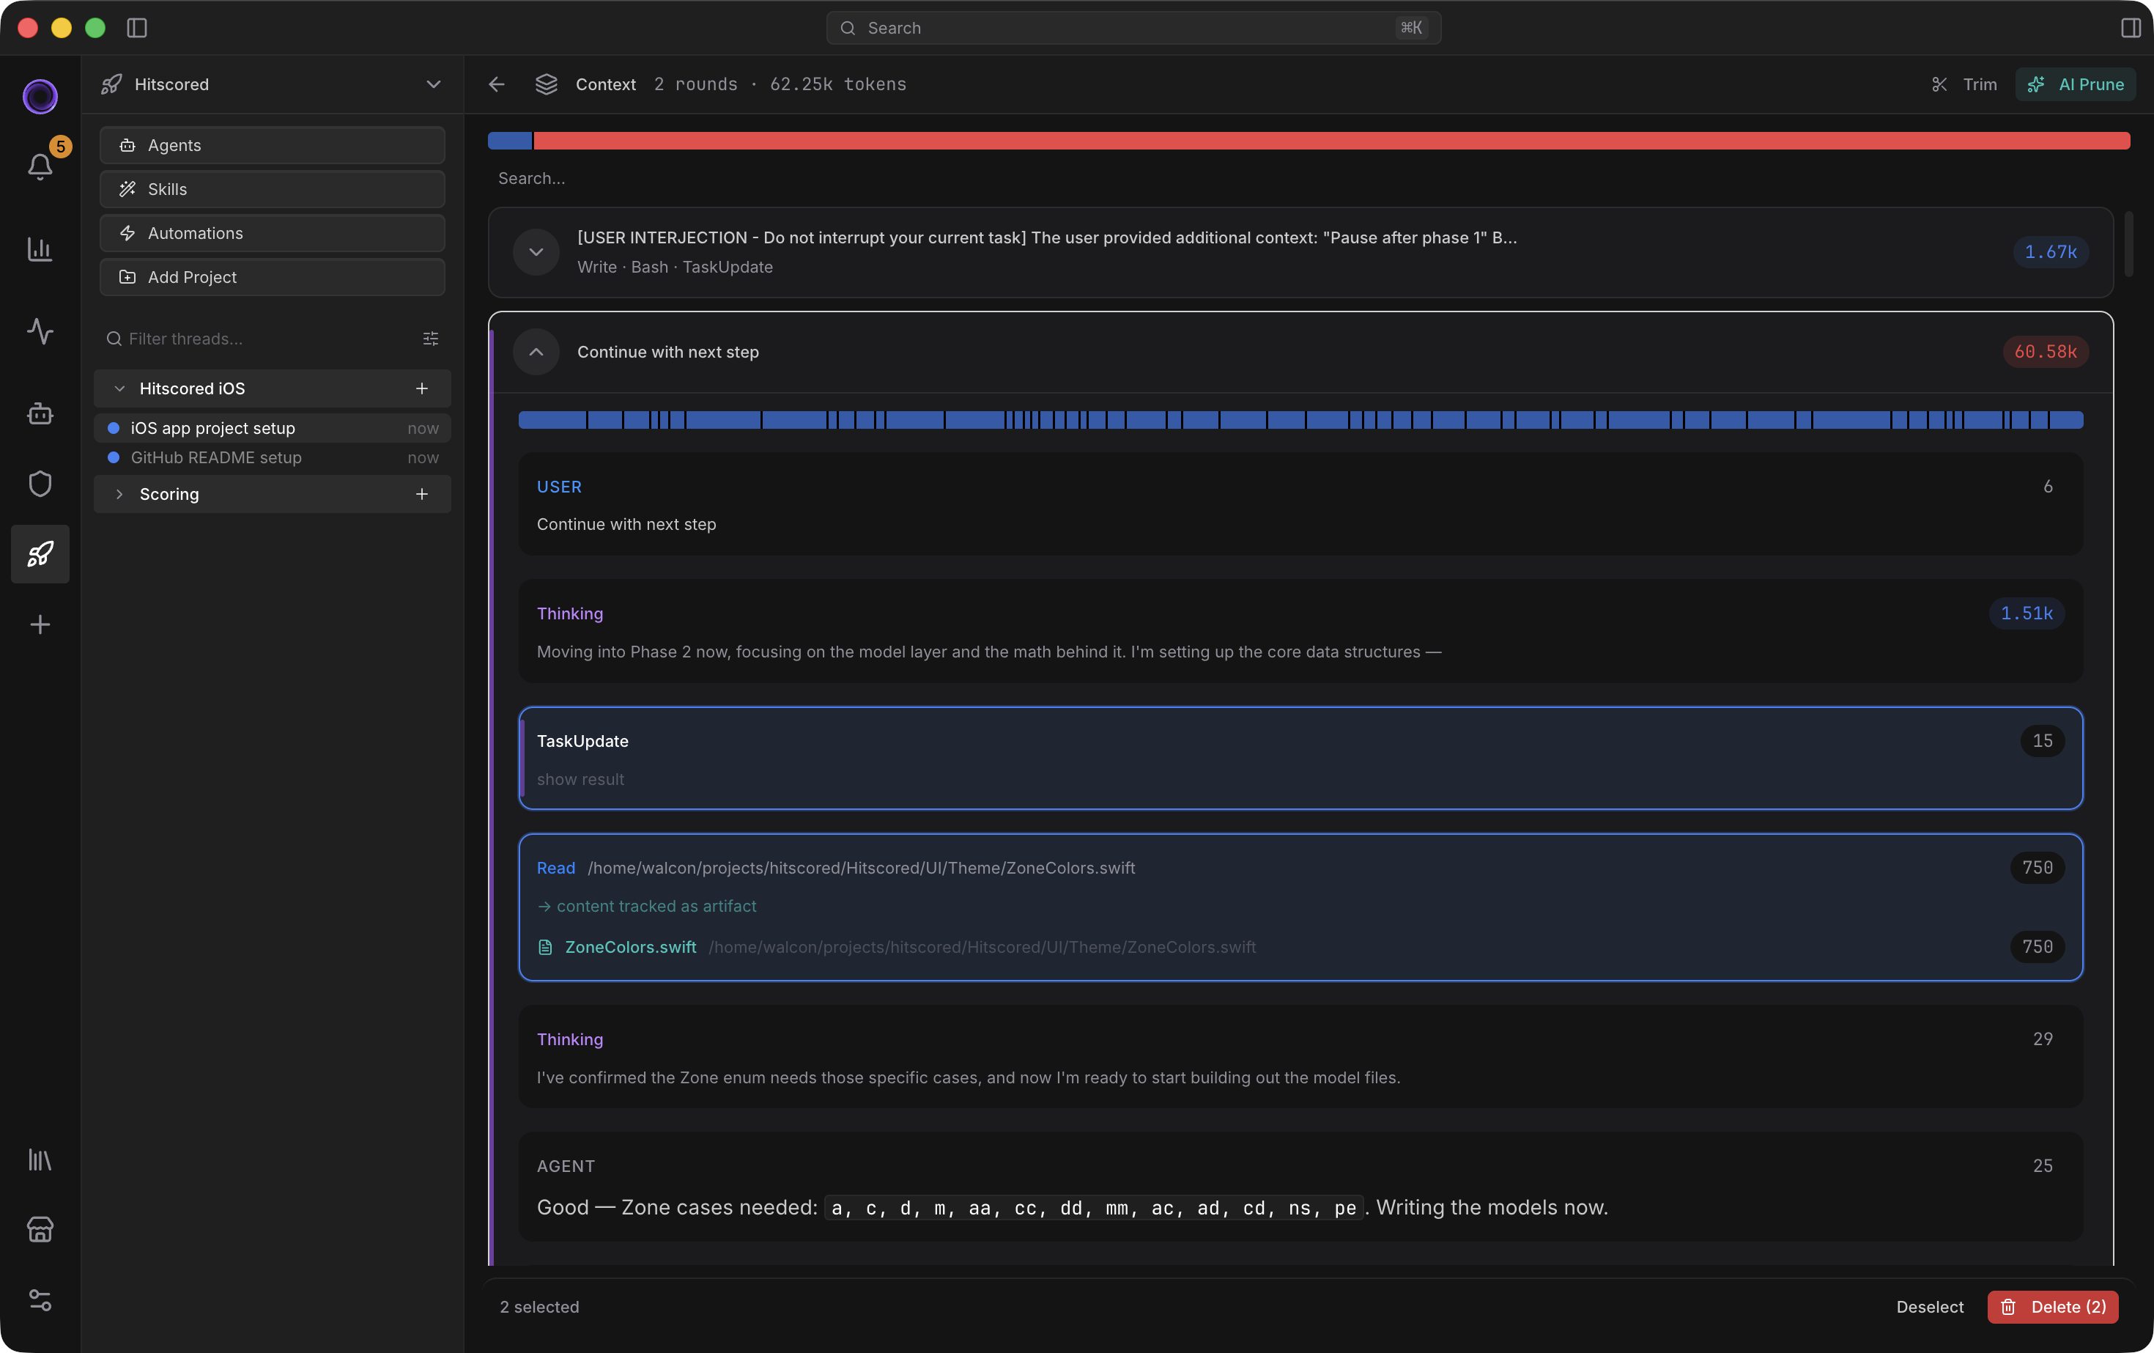
Task: Open the shield security icon
Action: click(40, 483)
